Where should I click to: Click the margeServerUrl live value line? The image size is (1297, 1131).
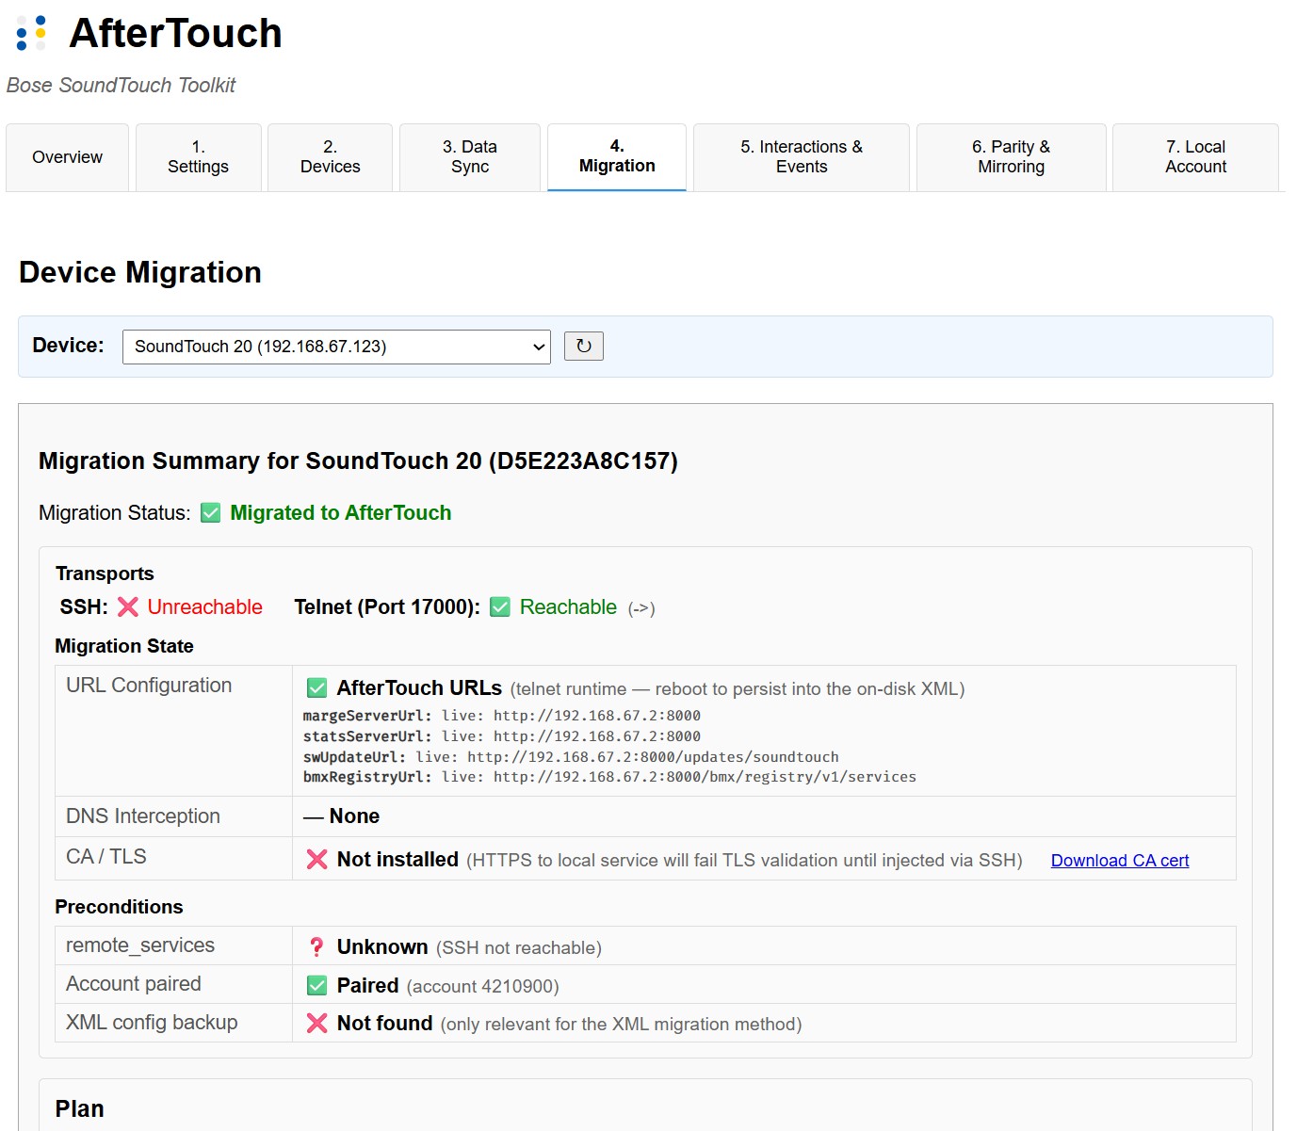(x=502, y=716)
